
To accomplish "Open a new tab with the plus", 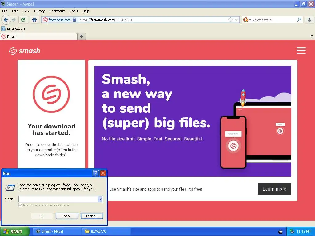I will [81, 36].
